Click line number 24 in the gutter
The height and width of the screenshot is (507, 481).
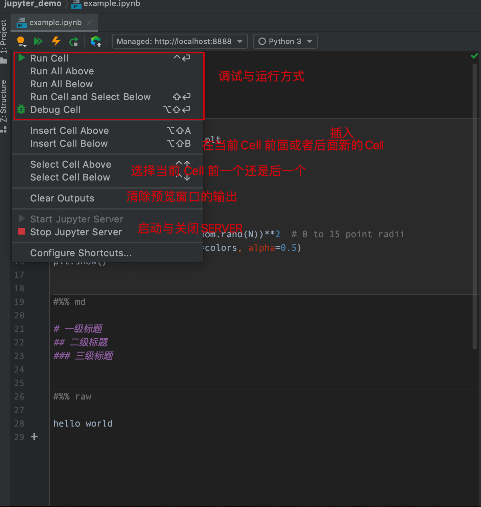(19, 369)
